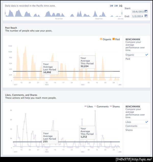Select Comments benchmark option
Image resolution: width=153 pixels, height=162 pixels.
[137, 126]
